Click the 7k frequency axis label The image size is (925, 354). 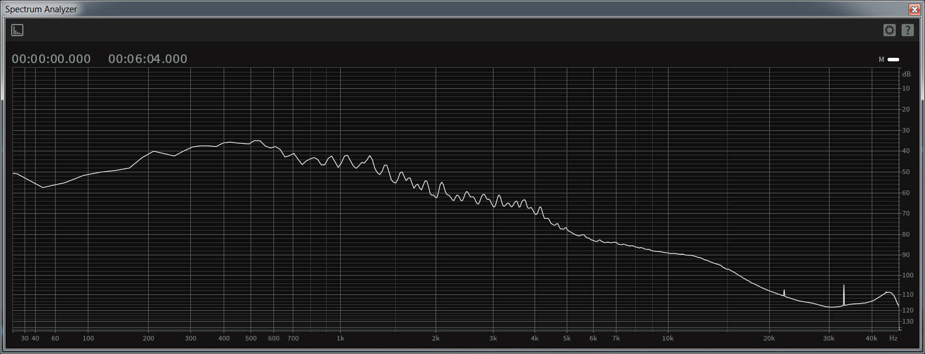point(616,338)
